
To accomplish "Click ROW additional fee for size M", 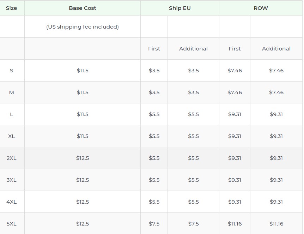I will pos(276,92).
